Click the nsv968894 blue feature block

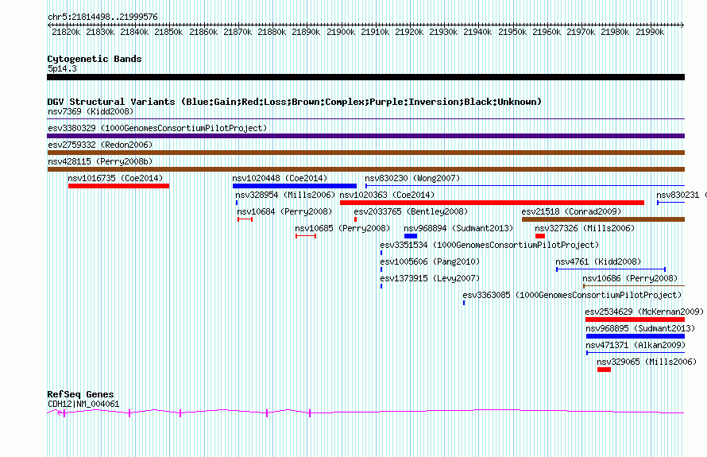tap(410, 236)
